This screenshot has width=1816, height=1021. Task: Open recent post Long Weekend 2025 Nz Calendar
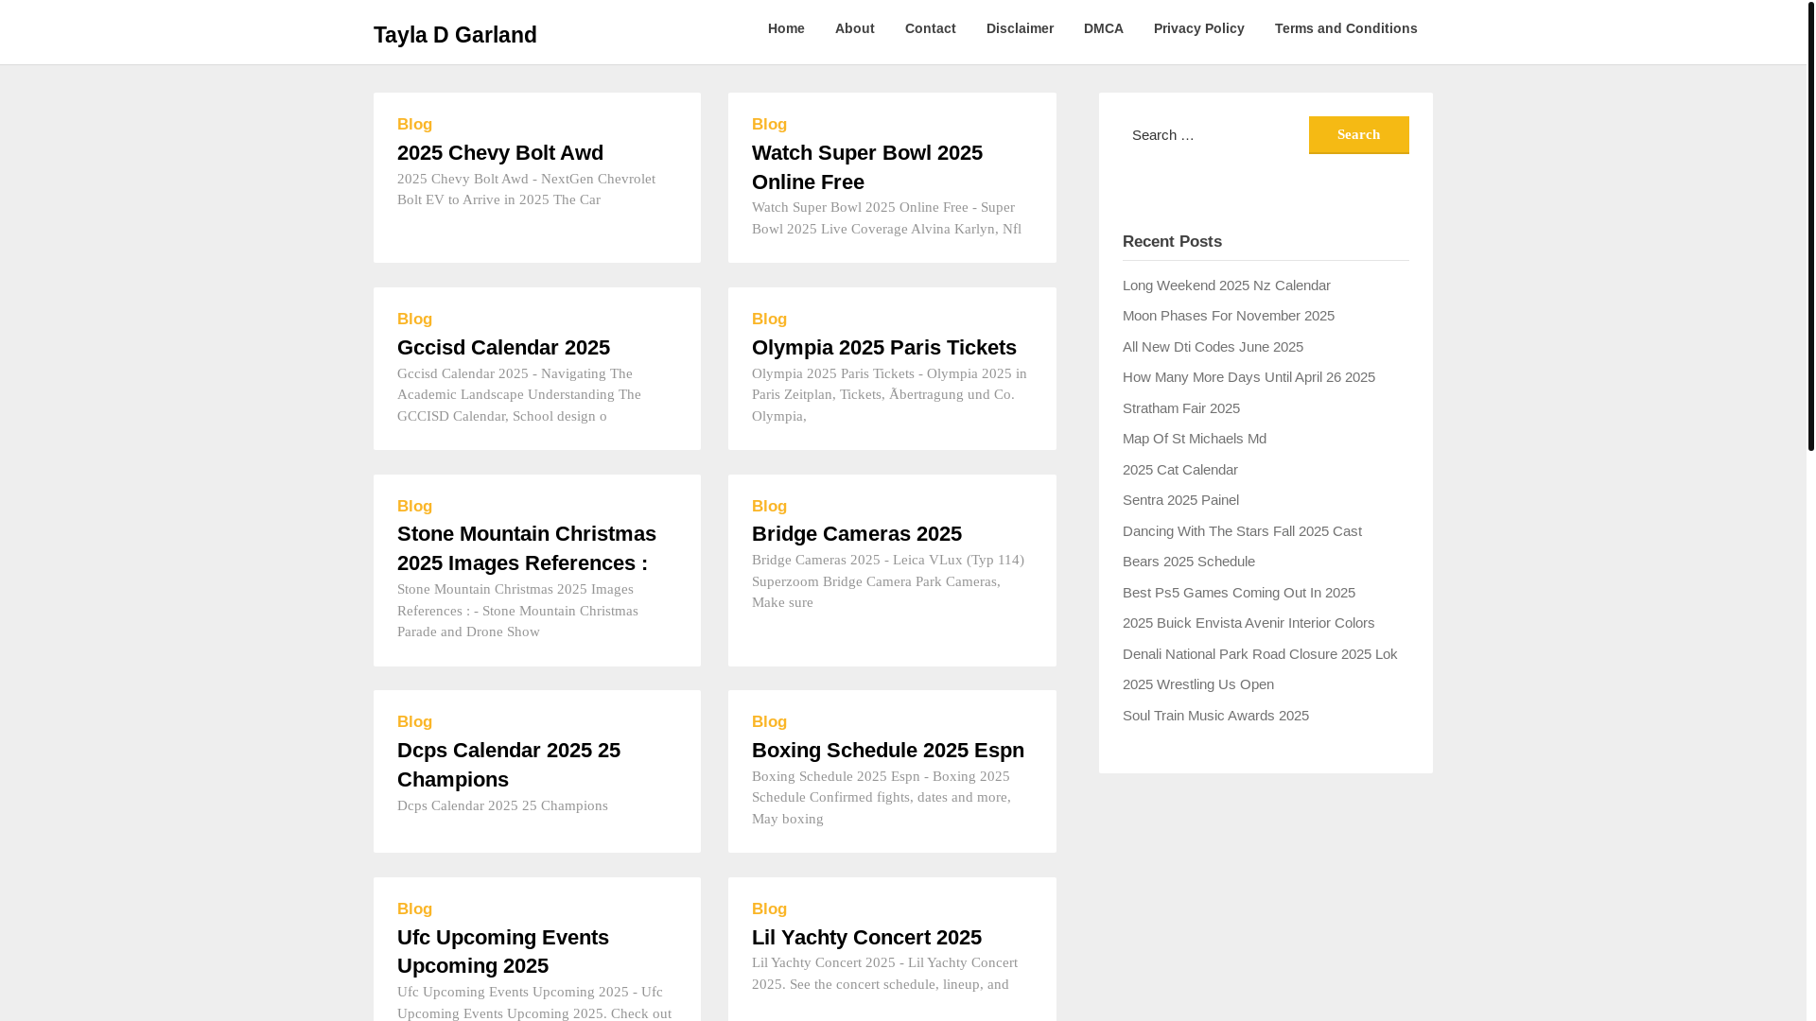[1226, 286]
